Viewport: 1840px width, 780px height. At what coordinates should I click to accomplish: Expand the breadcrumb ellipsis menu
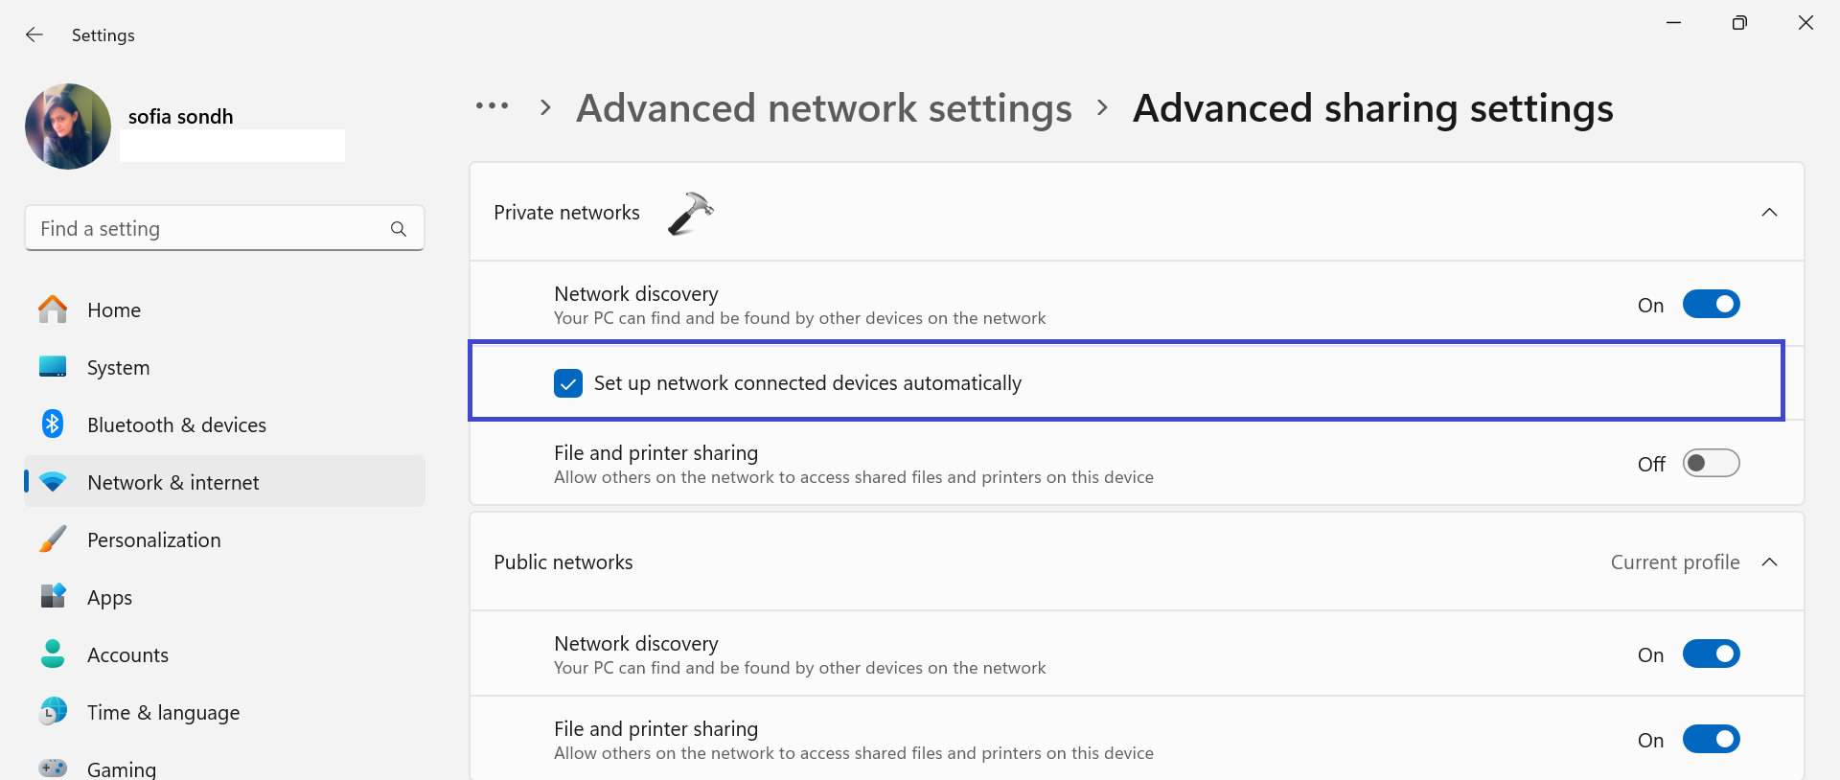pyautogui.click(x=492, y=106)
